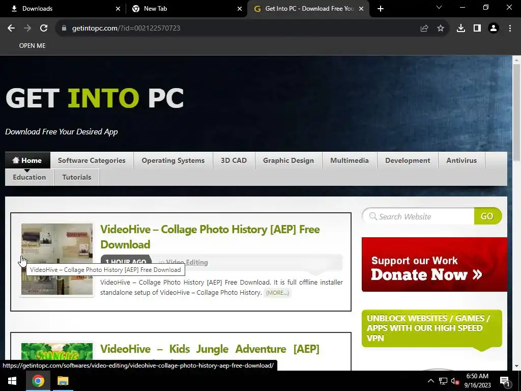Open the Unblock Websites VPN banner
The height and width of the screenshot is (391, 521).
[x=431, y=328]
